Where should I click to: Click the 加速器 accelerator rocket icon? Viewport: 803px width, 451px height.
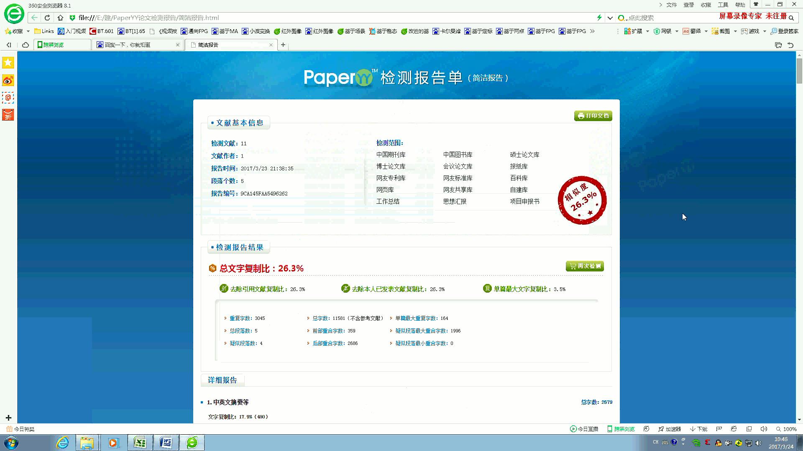pos(661,429)
